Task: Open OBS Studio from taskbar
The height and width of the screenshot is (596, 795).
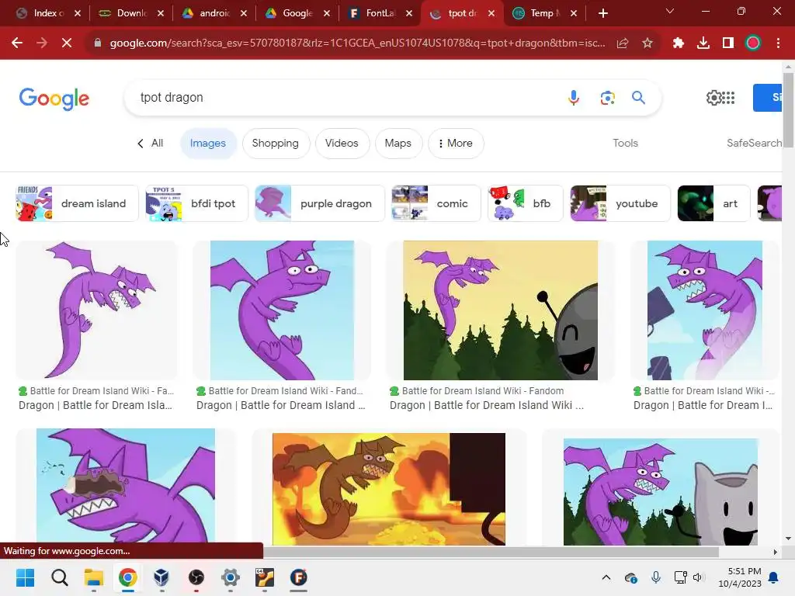Action: coord(196,577)
